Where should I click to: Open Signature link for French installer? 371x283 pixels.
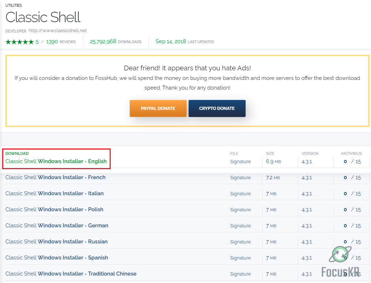[240, 178]
